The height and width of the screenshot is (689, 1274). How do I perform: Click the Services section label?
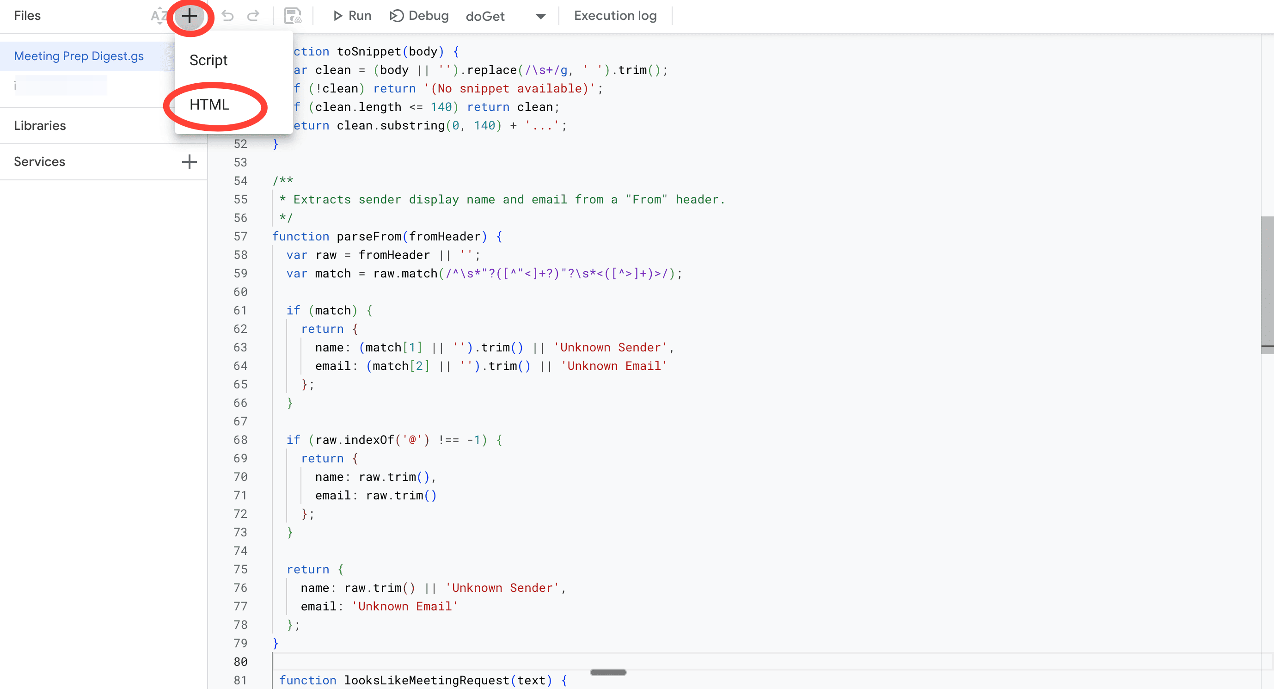(40, 162)
